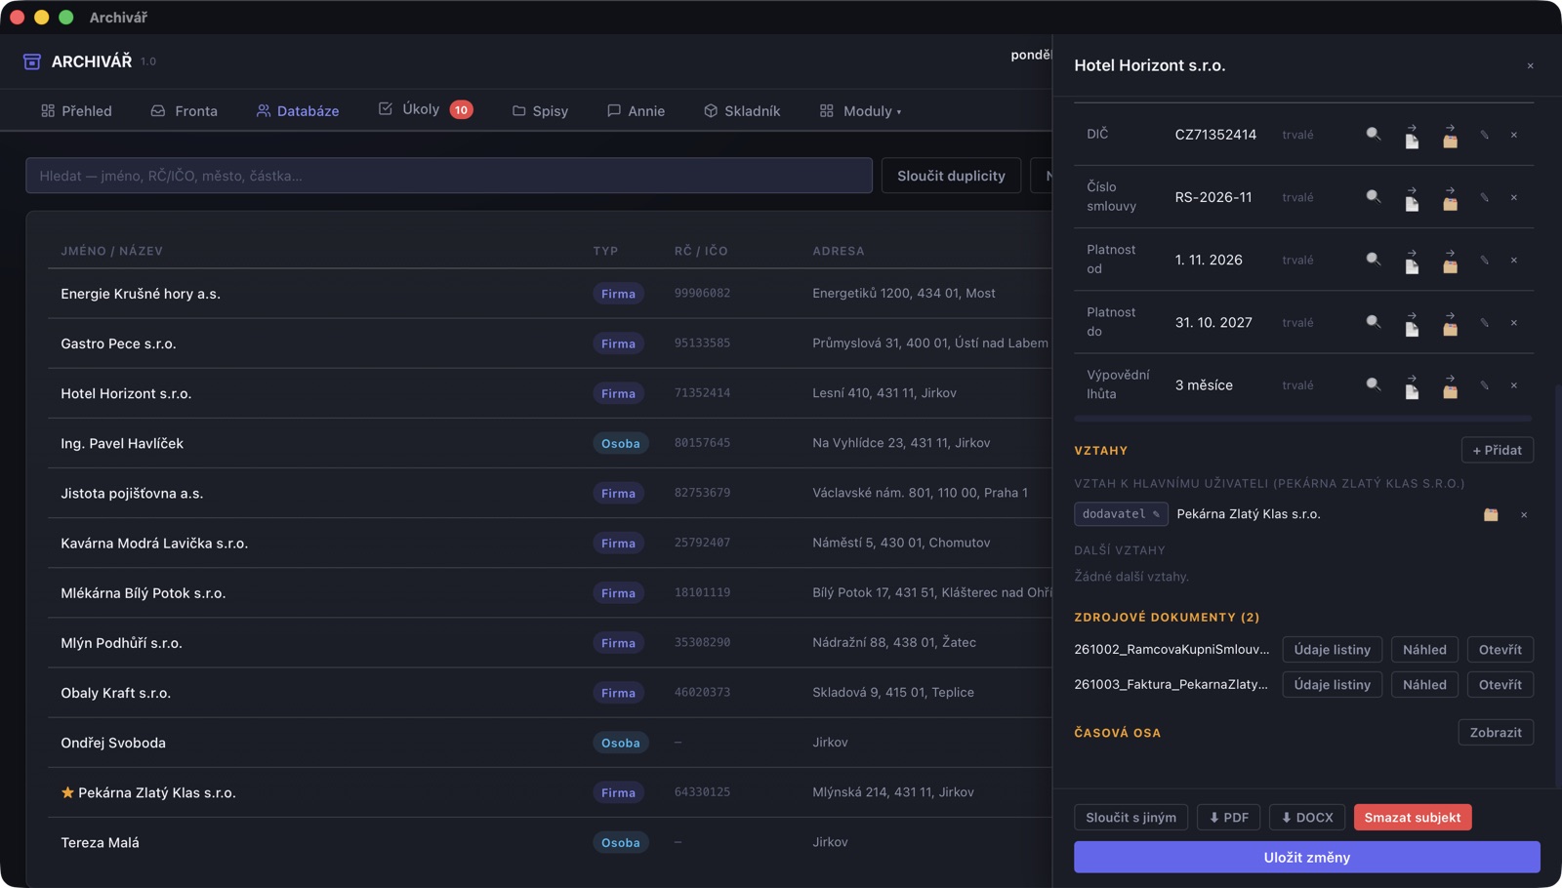Open folder icon for Pekárna Zlatý Klas relation
1562x888 pixels.
pos(1491,514)
